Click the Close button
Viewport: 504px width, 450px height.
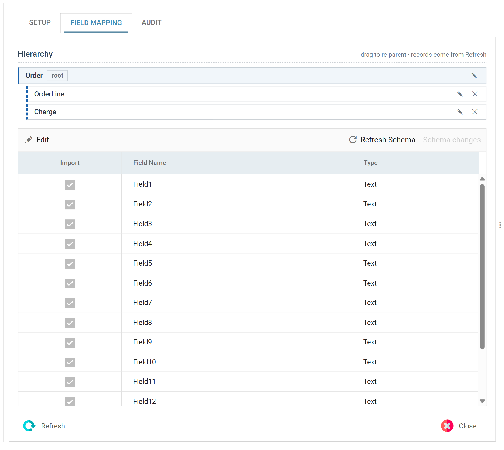click(461, 426)
